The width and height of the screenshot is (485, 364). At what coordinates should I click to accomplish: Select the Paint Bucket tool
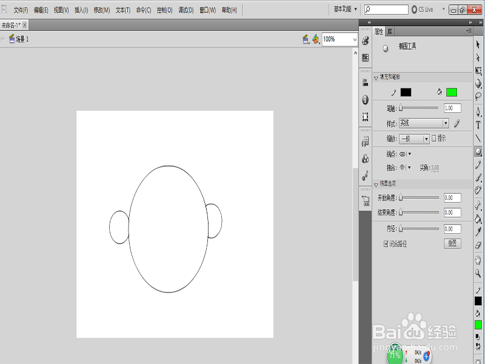(x=478, y=218)
